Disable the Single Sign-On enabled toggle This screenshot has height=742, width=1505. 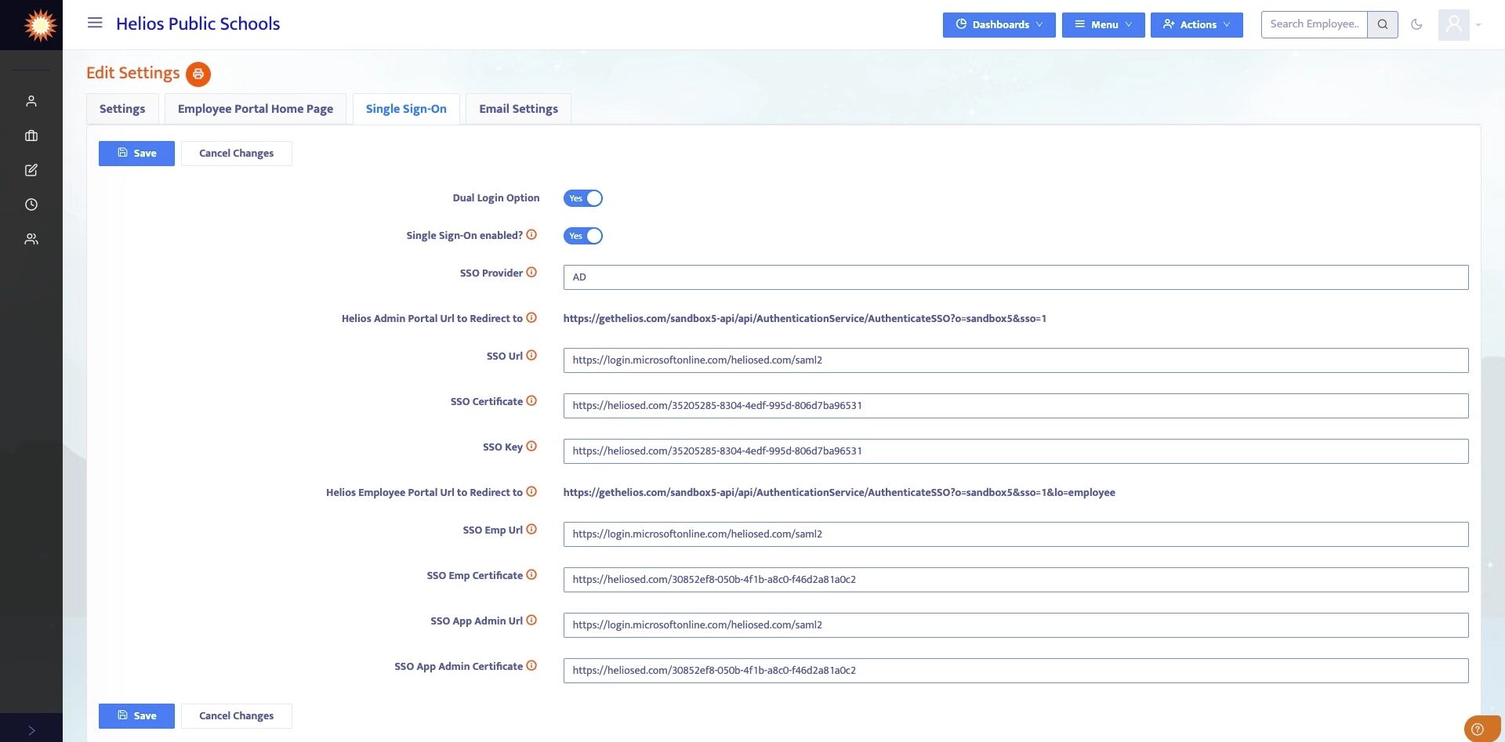tap(583, 236)
